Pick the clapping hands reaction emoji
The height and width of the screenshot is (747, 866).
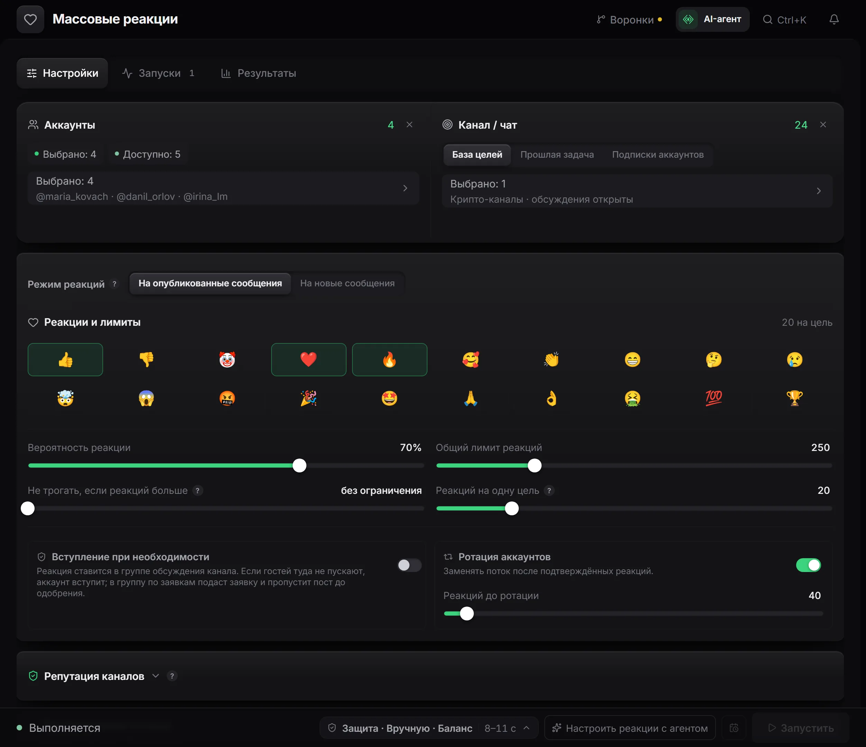pyautogui.click(x=552, y=360)
